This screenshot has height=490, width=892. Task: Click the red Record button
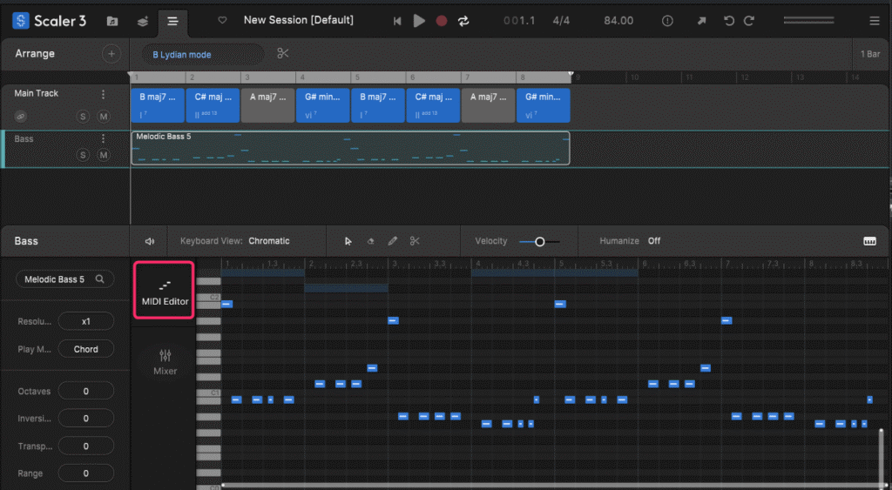point(442,21)
